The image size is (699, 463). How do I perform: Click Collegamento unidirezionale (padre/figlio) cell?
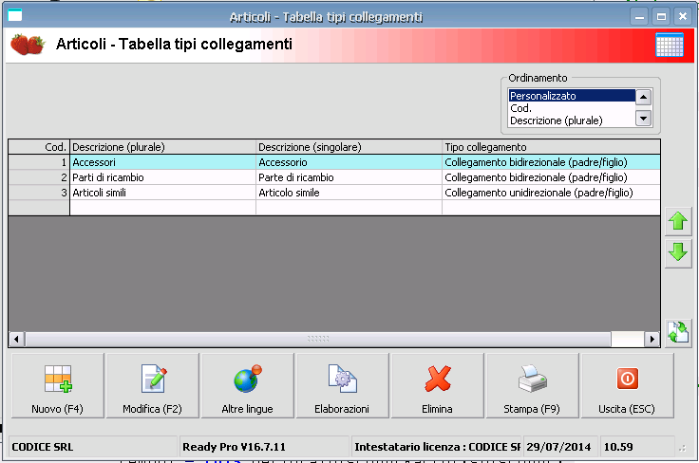coord(551,193)
